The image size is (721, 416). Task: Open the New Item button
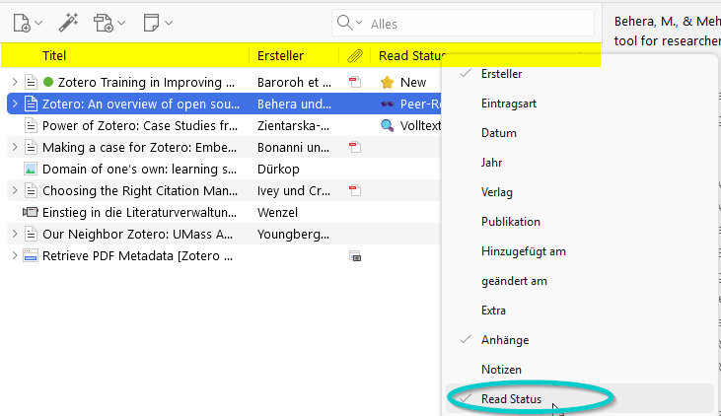pyautogui.click(x=28, y=23)
